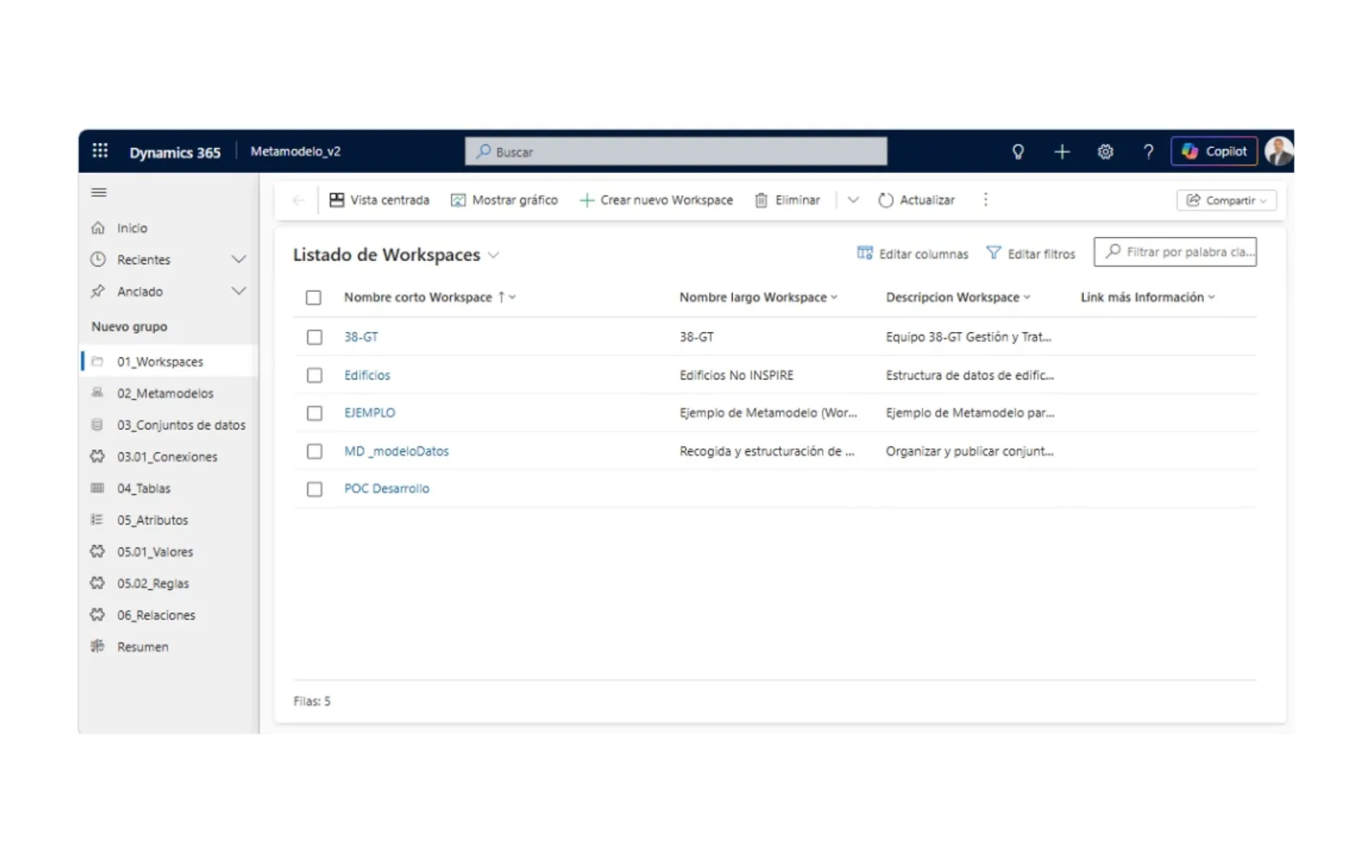Expand the Recientes section chevron
Image resolution: width=1370 pixels, height=856 pixels.
click(x=239, y=259)
